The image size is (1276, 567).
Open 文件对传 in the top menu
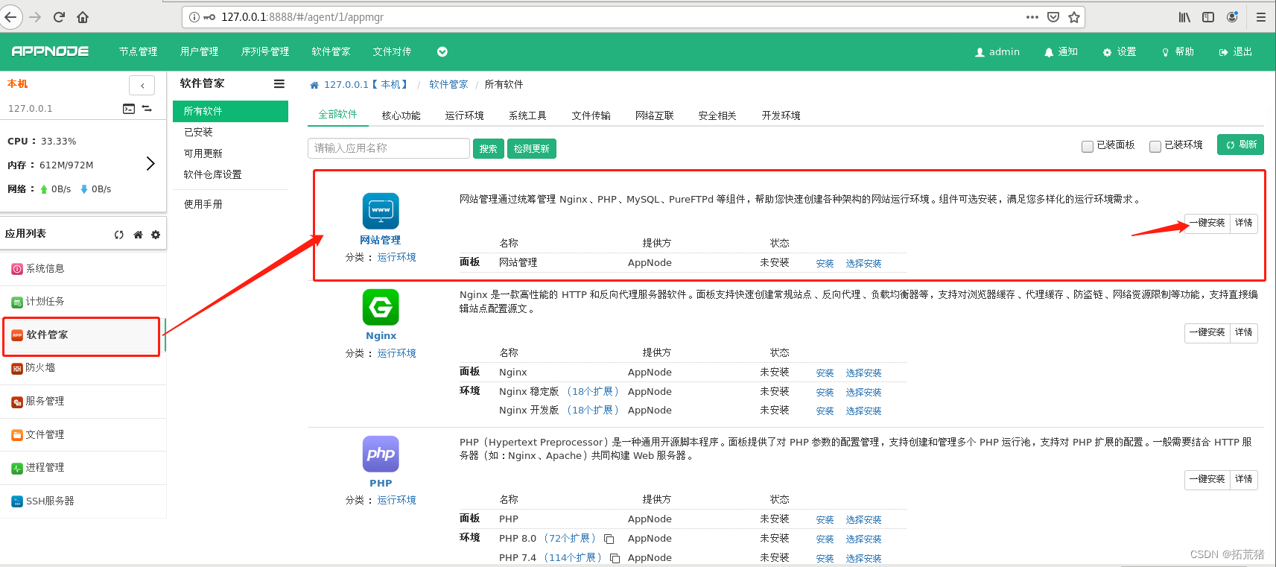[x=393, y=51]
